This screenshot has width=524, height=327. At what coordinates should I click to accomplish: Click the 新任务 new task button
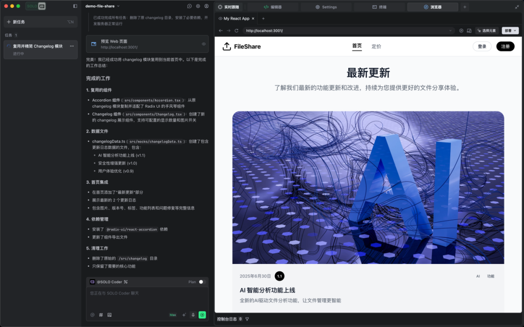(x=40, y=22)
